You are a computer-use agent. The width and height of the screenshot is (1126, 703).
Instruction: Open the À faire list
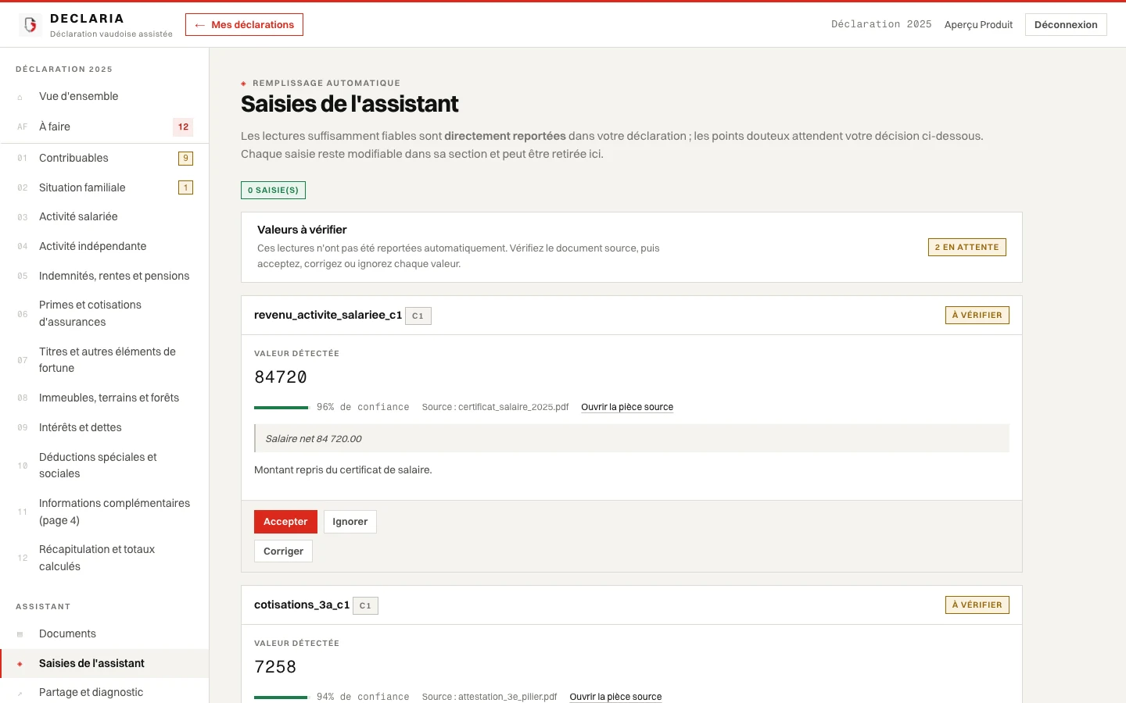pos(105,127)
